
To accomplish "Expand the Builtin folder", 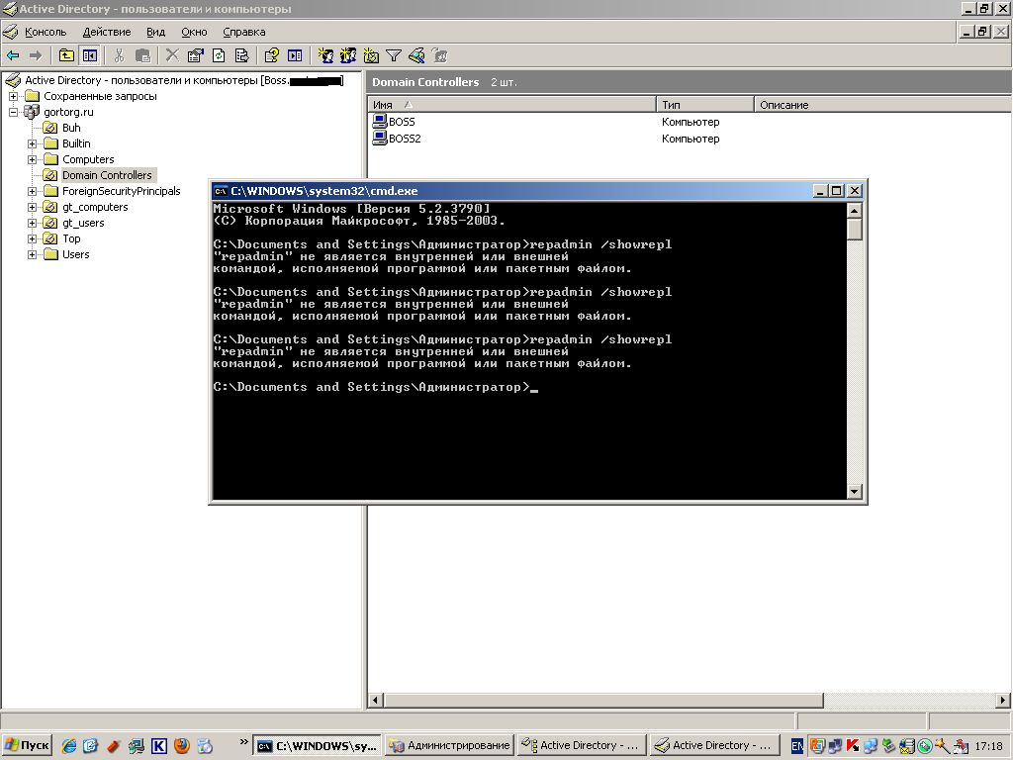I will click(x=32, y=143).
